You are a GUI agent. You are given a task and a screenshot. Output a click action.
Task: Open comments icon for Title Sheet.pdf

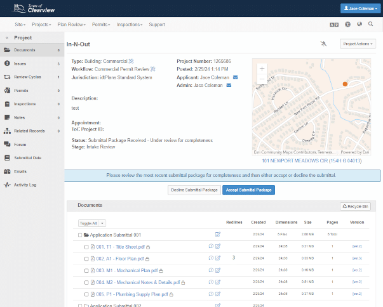(211, 246)
